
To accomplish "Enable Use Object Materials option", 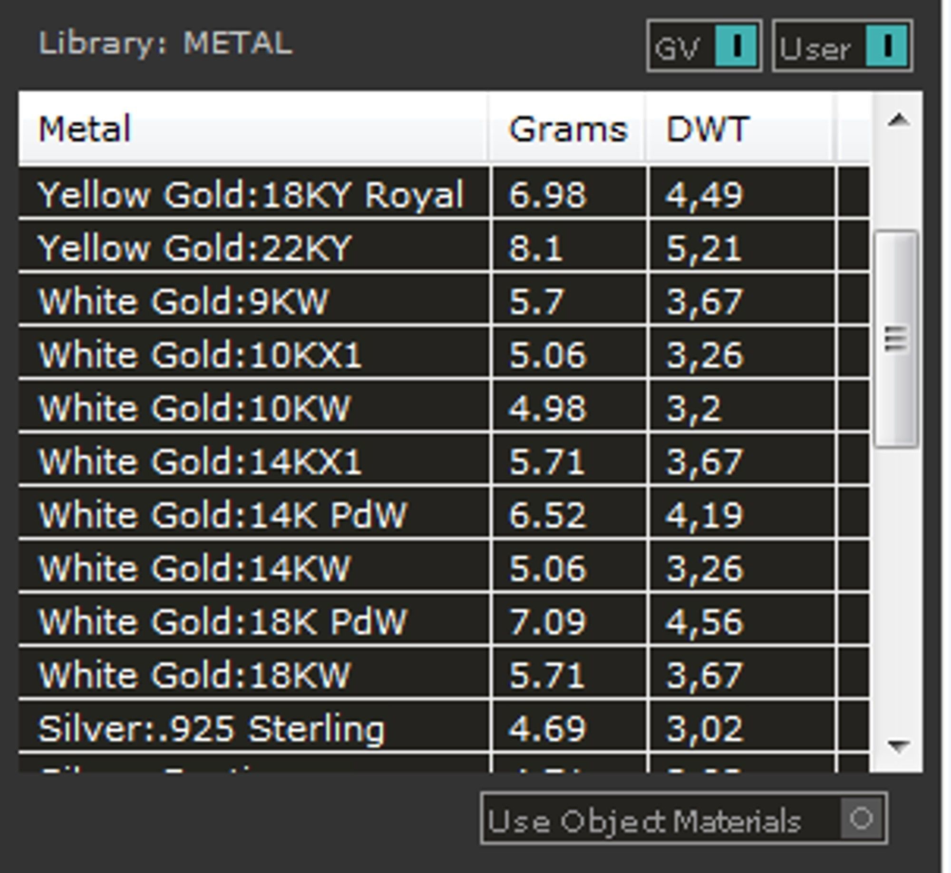I will [x=861, y=819].
